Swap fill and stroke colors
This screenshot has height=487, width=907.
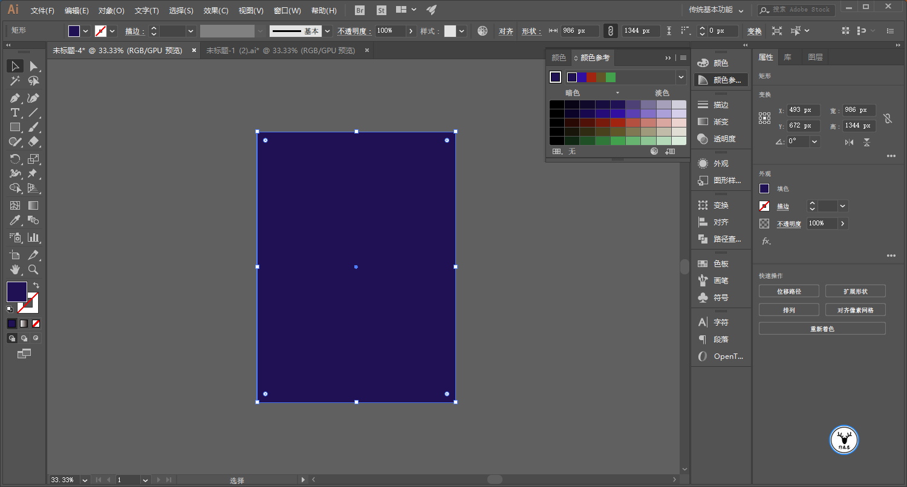[x=36, y=285]
